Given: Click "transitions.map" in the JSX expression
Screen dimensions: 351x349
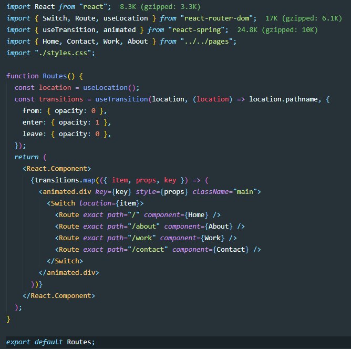Looking at the screenshot, I should pos(65,180).
